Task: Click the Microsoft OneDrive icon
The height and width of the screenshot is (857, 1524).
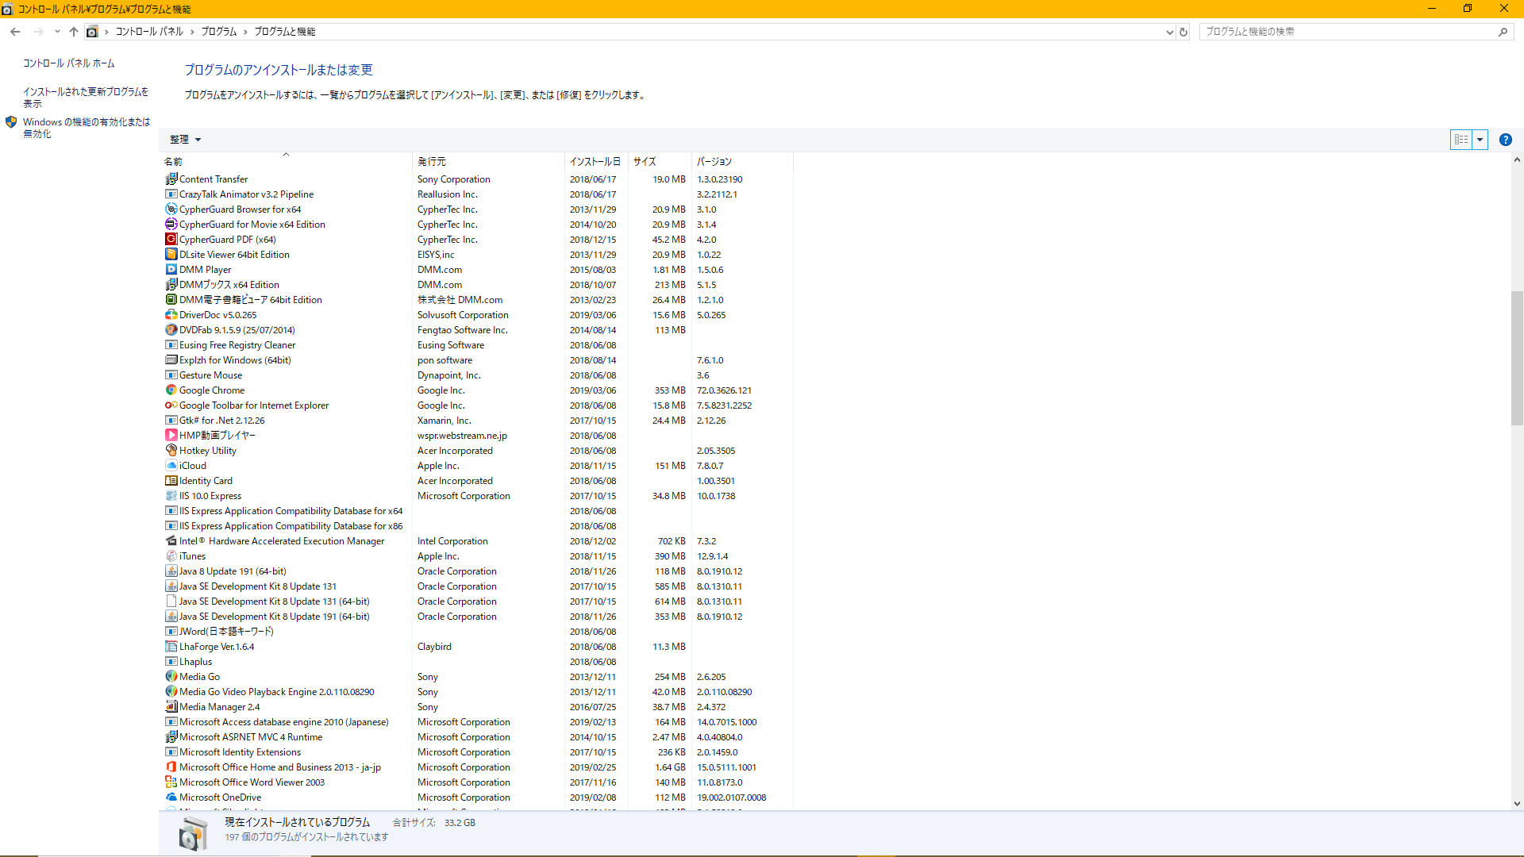Action: tap(171, 797)
